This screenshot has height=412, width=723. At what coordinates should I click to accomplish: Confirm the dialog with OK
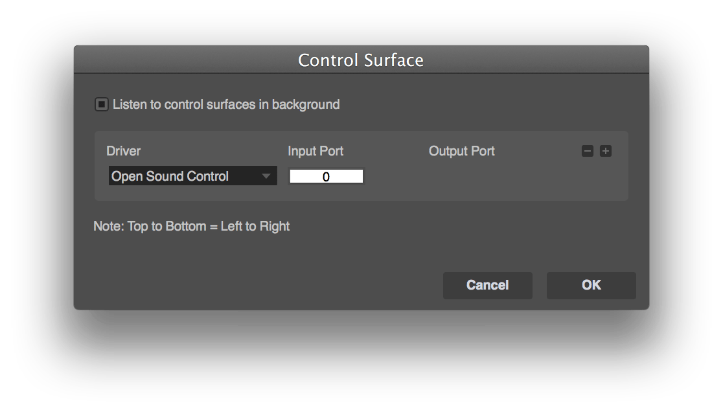[x=591, y=285]
